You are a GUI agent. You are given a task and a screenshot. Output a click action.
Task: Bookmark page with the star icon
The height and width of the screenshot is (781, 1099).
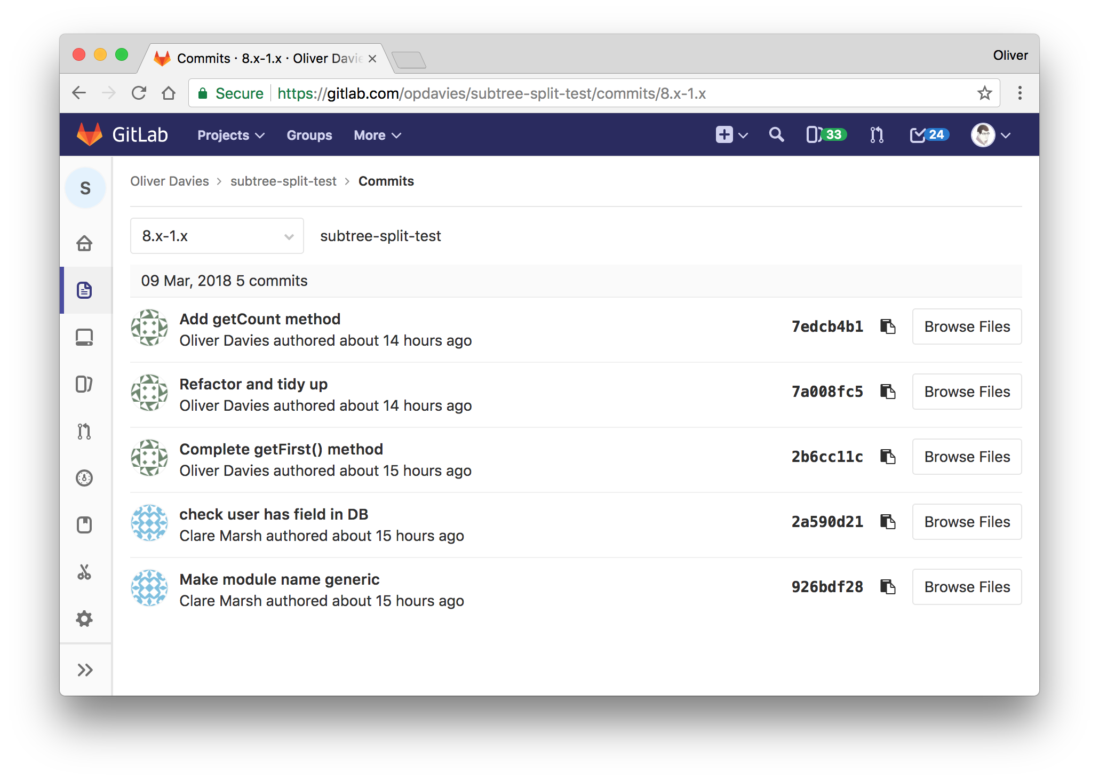(984, 93)
